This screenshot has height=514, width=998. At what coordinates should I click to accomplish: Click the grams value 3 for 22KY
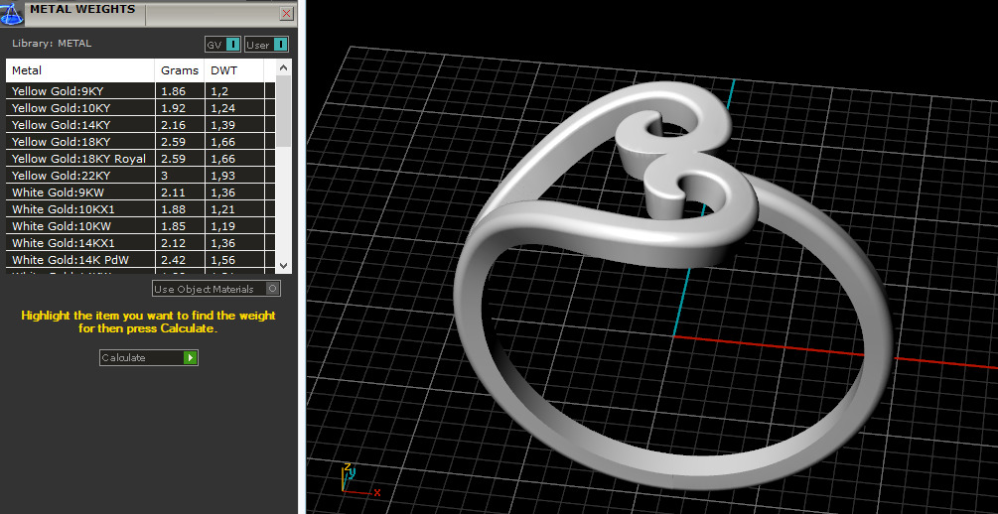pos(164,175)
